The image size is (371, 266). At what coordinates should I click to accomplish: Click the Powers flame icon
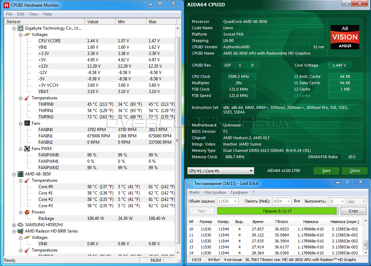pyautogui.click(x=27, y=212)
